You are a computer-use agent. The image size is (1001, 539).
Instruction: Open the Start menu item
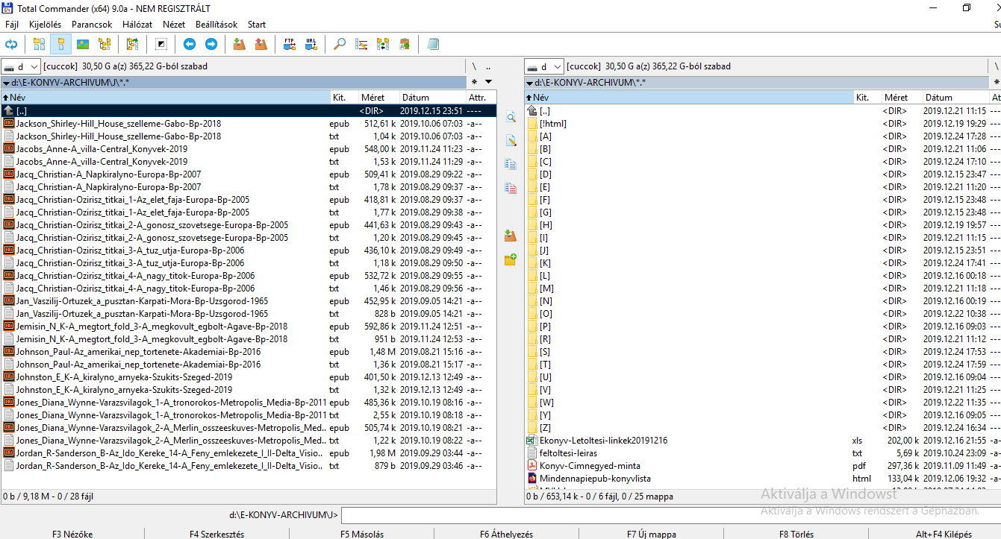point(257,25)
